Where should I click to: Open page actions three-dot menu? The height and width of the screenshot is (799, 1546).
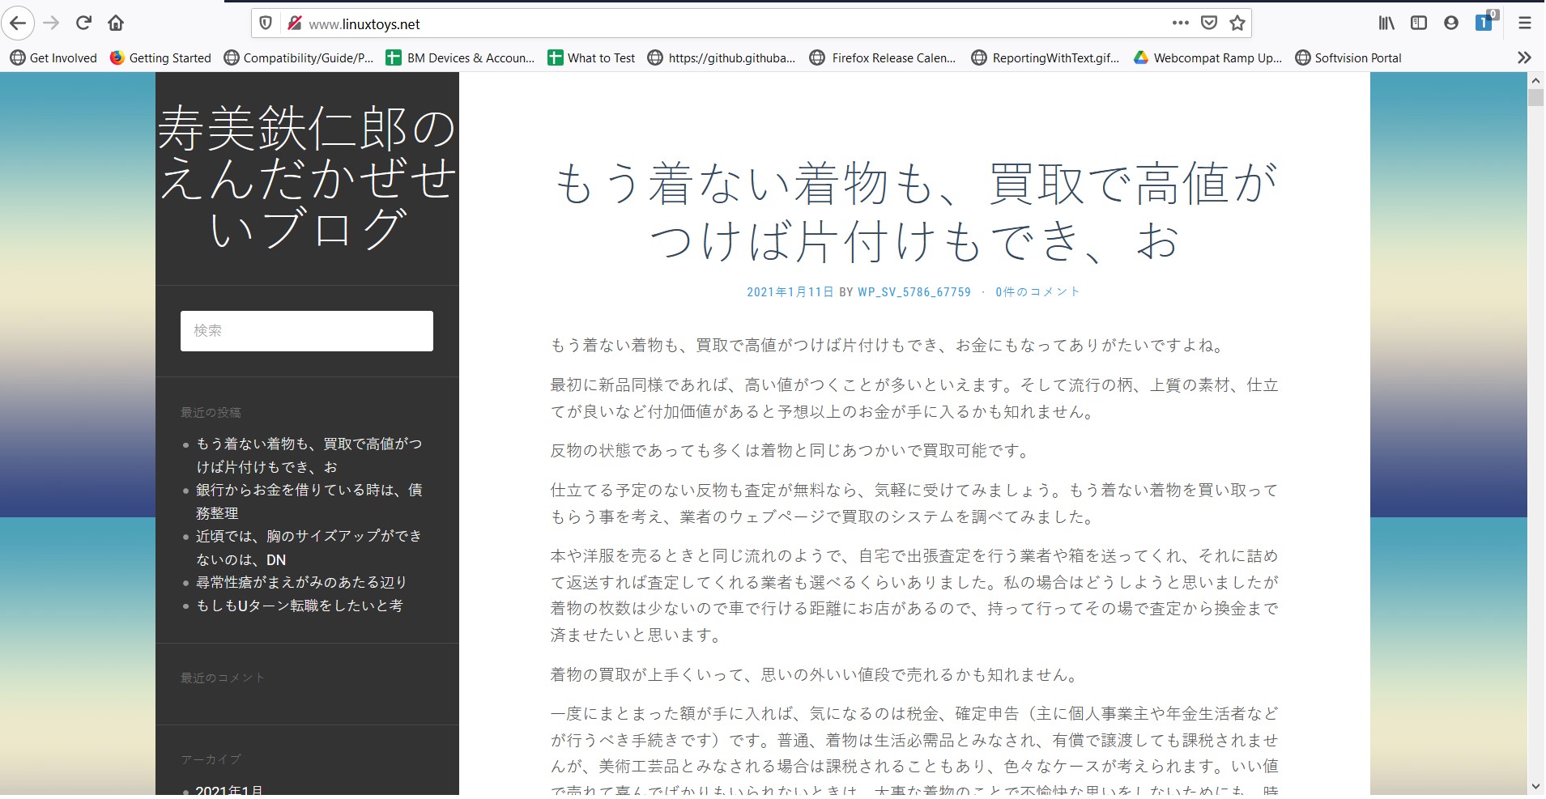[x=1180, y=23]
